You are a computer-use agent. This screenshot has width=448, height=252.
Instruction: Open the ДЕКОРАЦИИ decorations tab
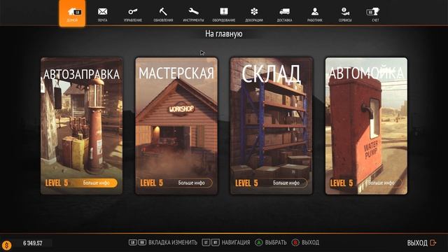tap(254, 14)
